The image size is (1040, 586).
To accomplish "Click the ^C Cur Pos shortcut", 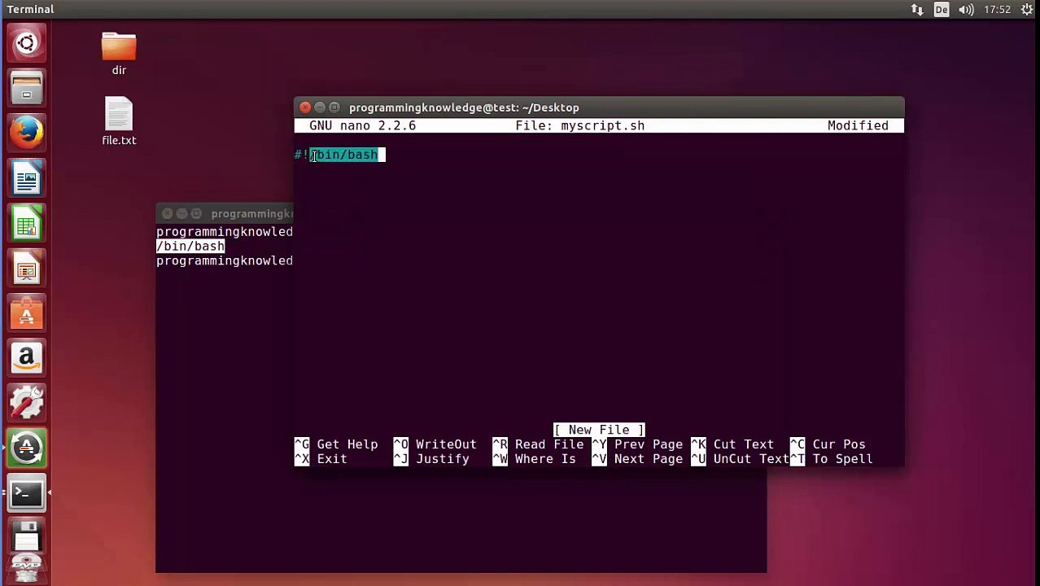I will tap(828, 444).
